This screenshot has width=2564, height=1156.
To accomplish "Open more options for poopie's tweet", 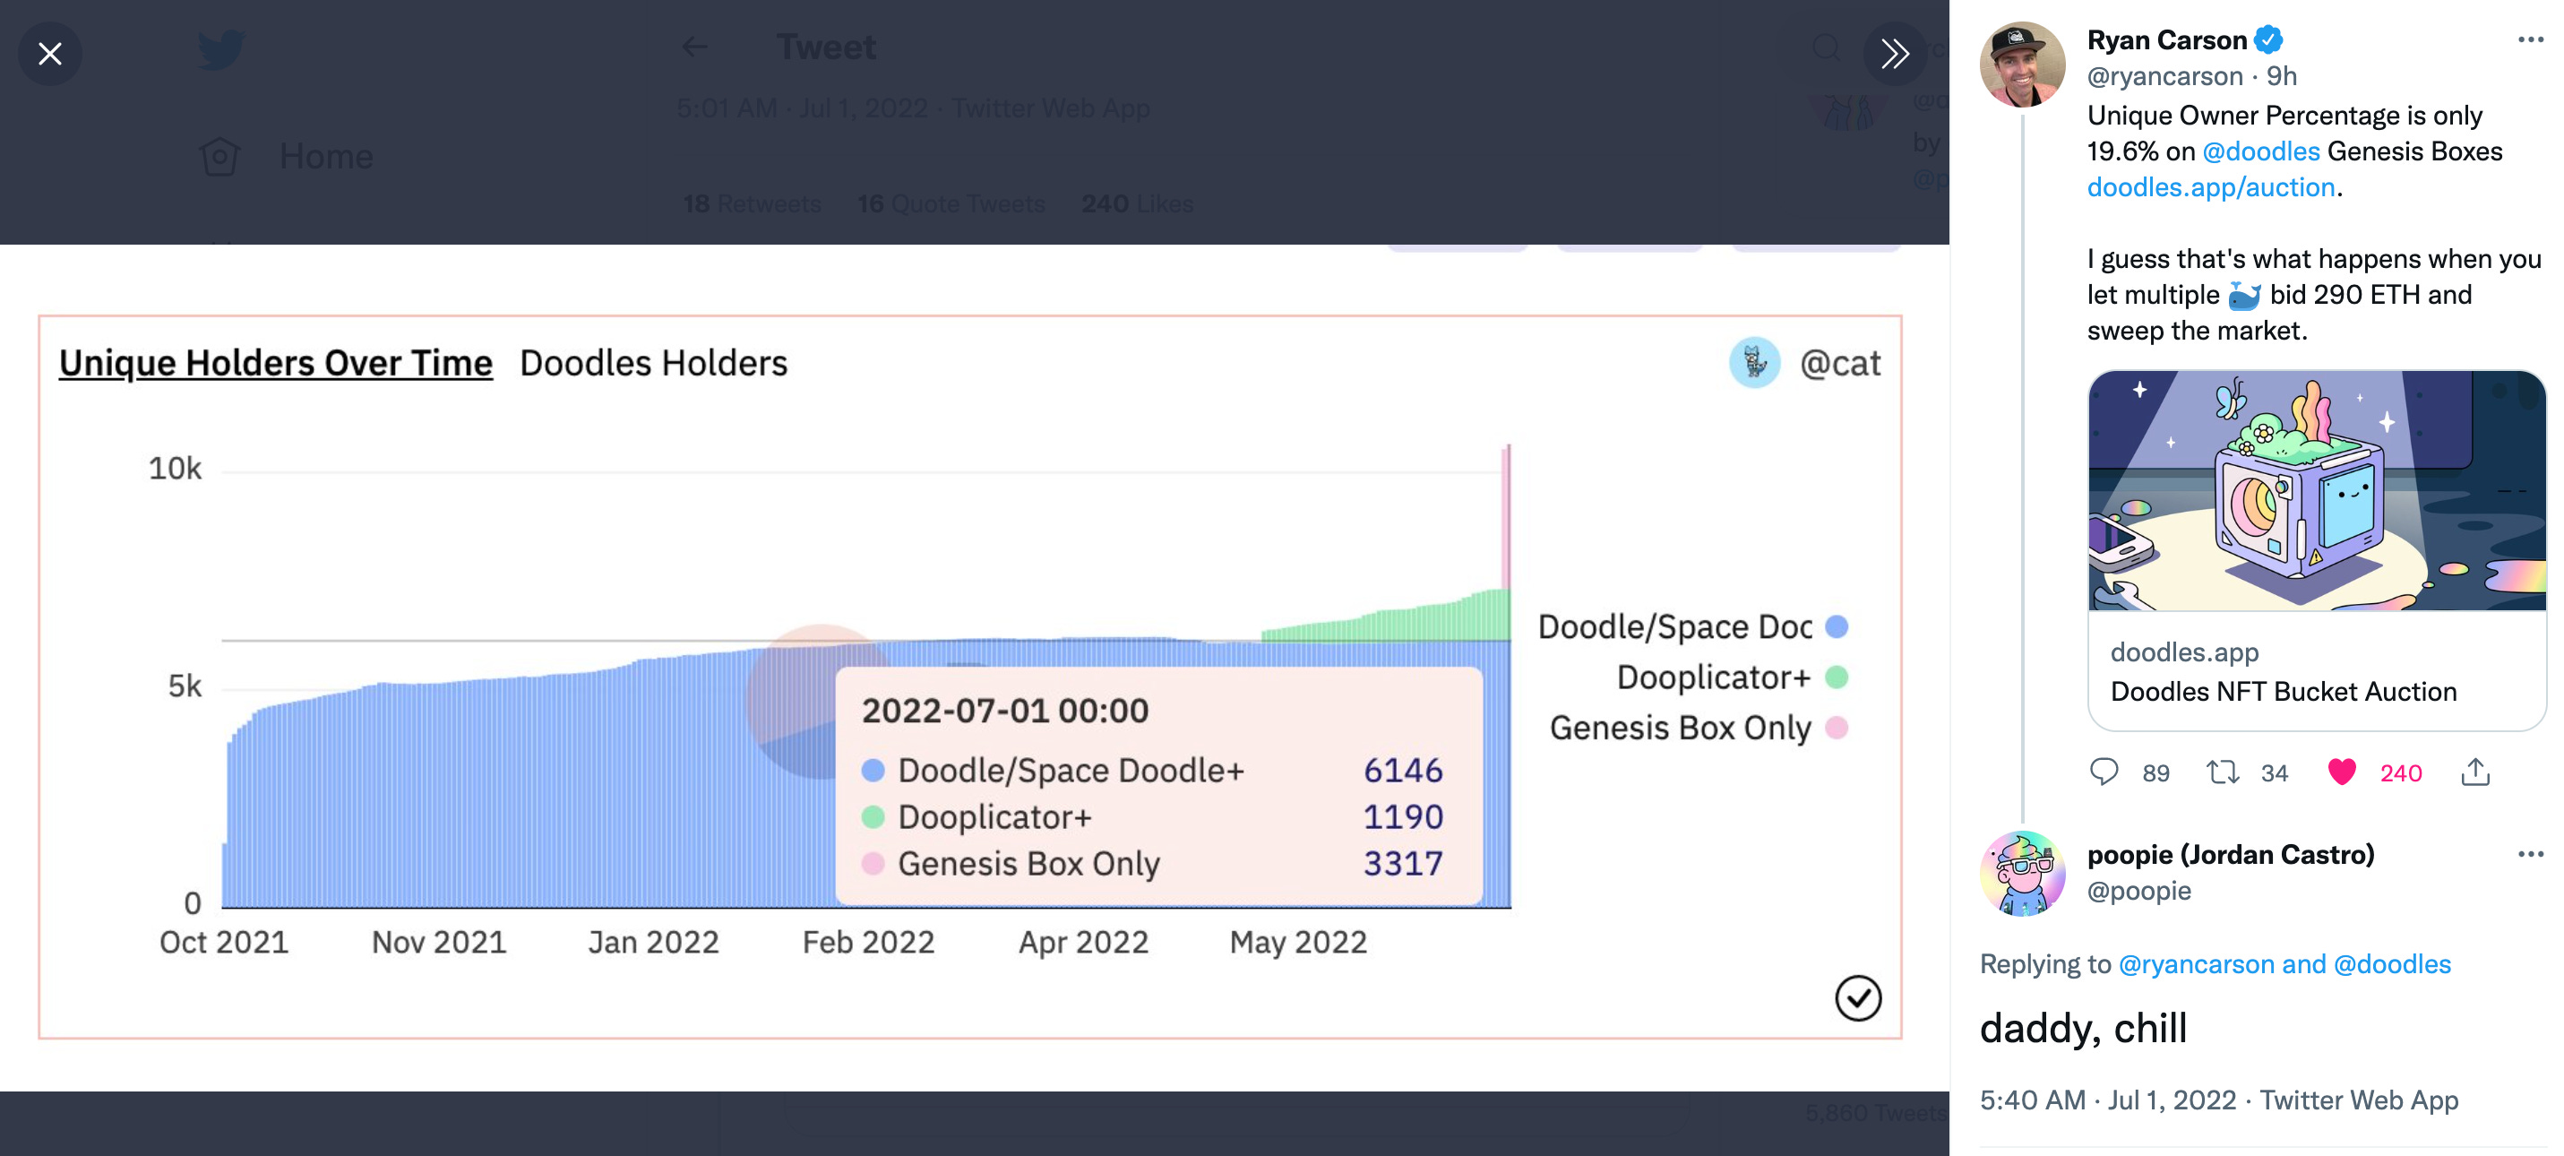I will (2529, 854).
